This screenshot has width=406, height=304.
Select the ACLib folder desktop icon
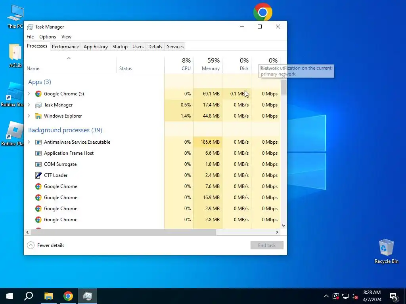pos(15,56)
